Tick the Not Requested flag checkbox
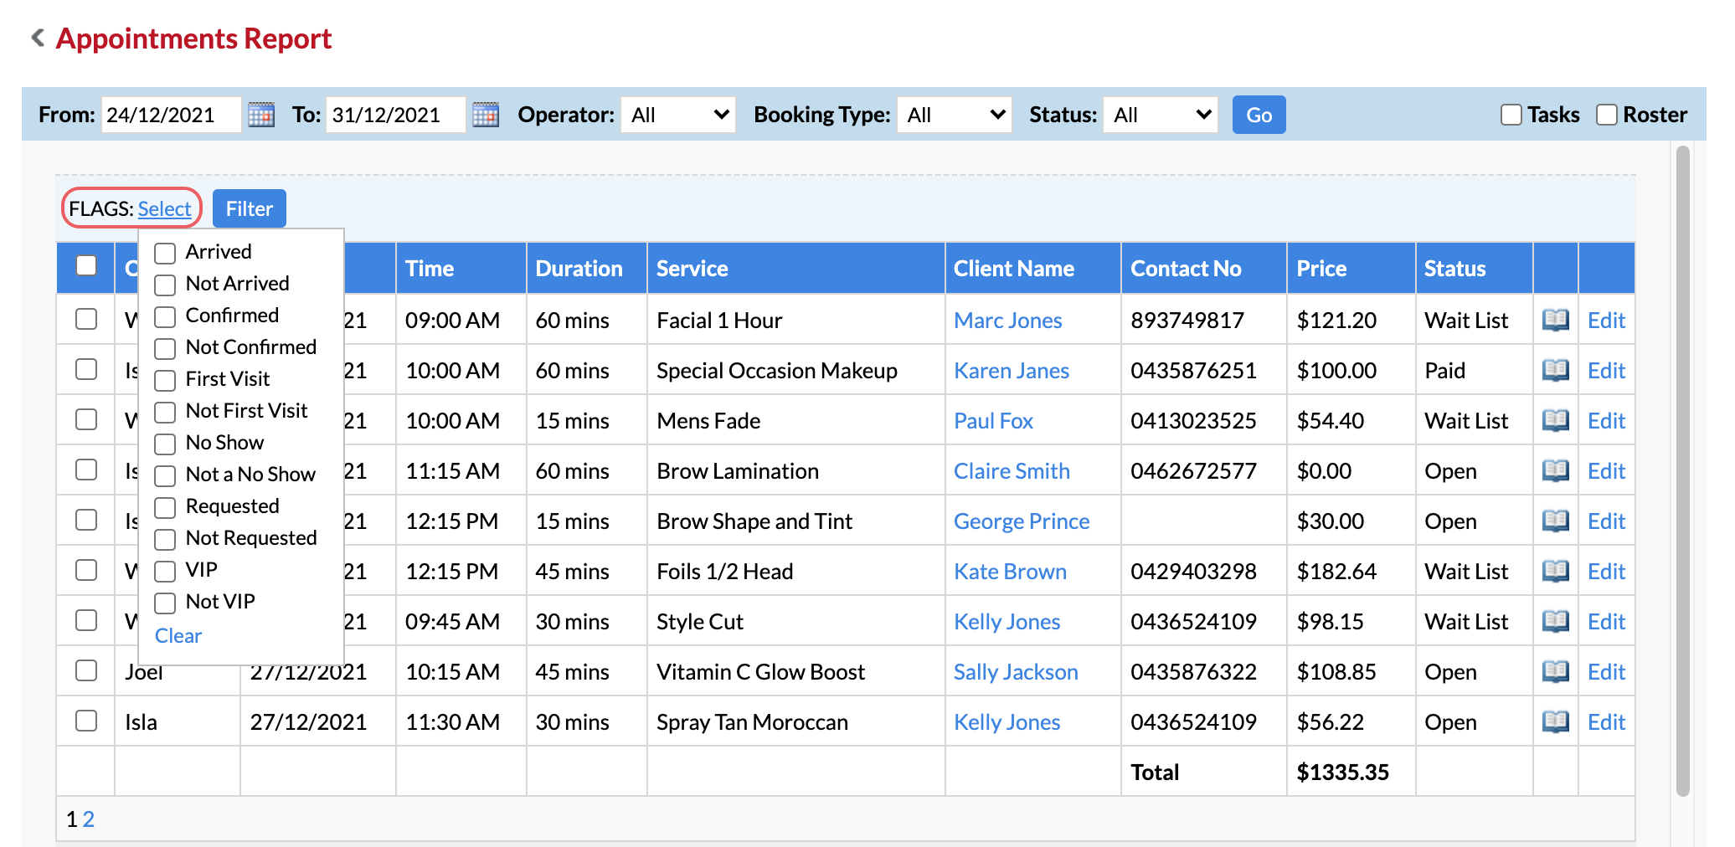1735x847 pixels. coord(165,539)
